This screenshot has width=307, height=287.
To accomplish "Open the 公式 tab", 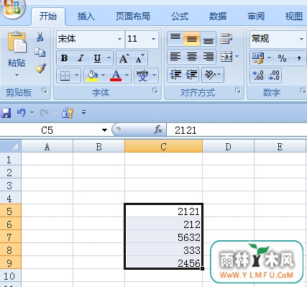I will (x=180, y=17).
